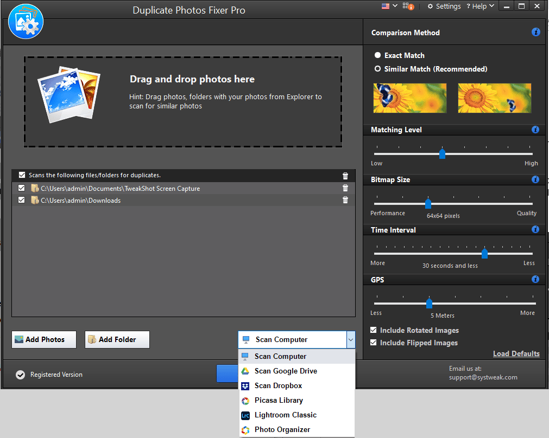Screen dimensions: 549x438
Task: Open the Help dropdown
Action: [x=480, y=6]
